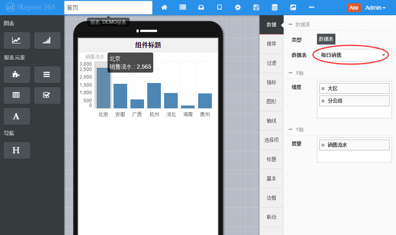Screen dimensions: 396x235
Task: Click the save floppy disk icon
Action: point(256,7)
